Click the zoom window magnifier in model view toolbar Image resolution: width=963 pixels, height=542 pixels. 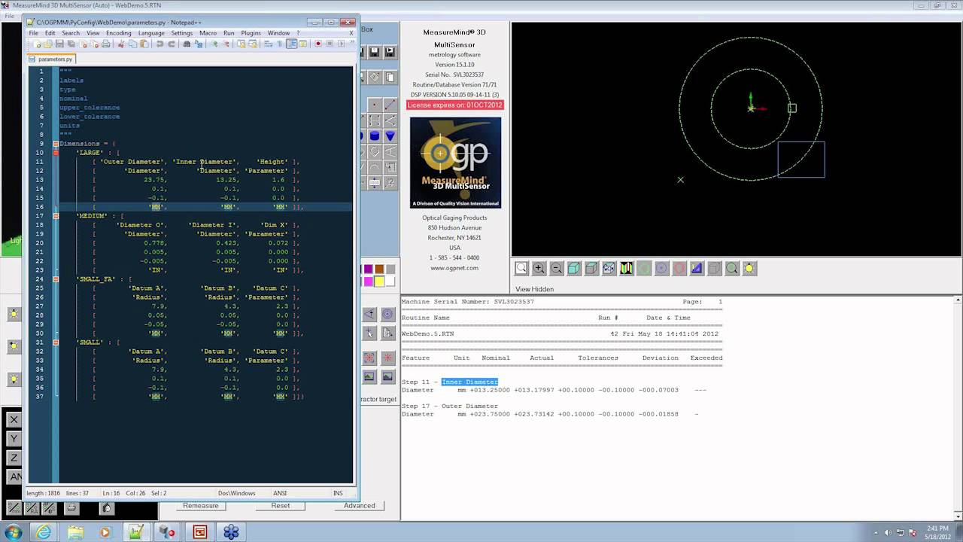(521, 268)
